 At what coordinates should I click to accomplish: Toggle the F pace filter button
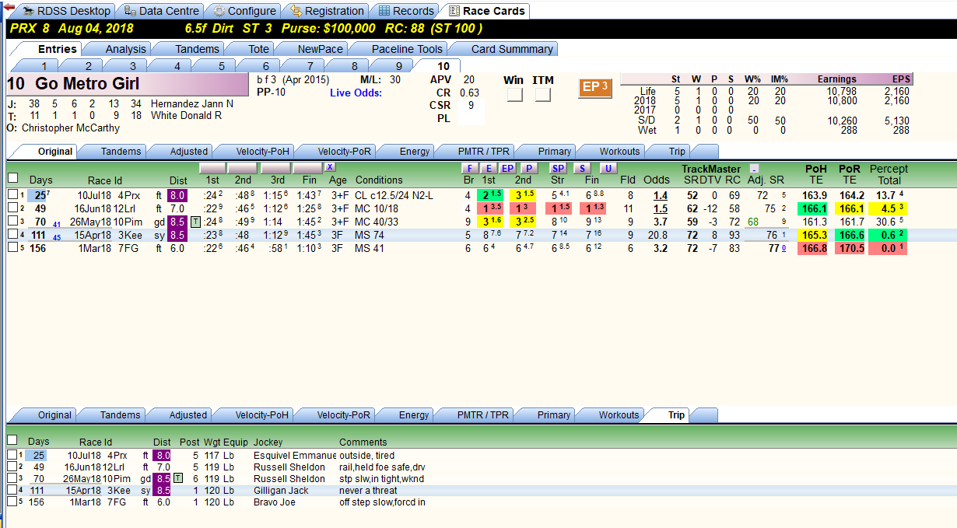[x=468, y=168]
